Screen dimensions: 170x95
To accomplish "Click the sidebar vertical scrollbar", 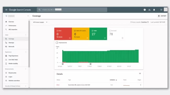I will (29, 44).
